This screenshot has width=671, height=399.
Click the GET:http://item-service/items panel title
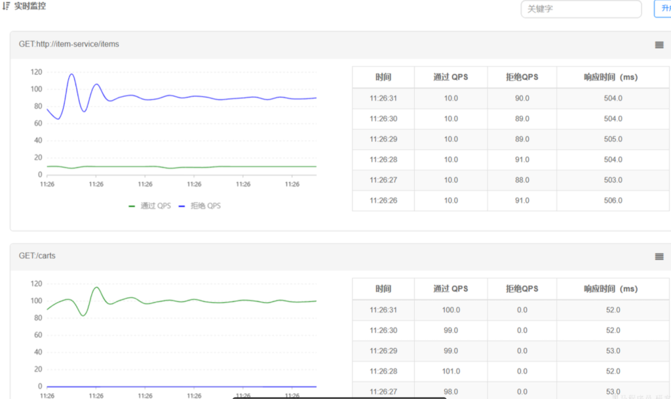point(69,44)
